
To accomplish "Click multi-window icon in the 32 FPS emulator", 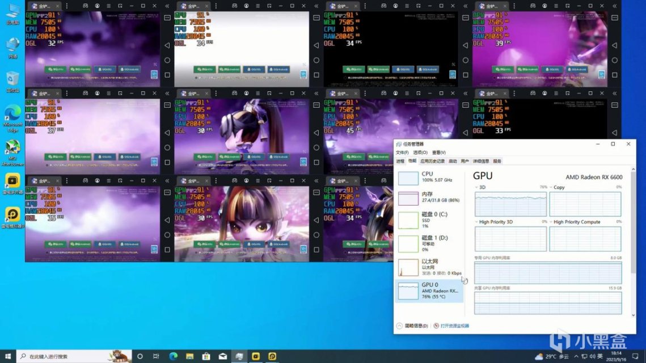I will [120, 6].
